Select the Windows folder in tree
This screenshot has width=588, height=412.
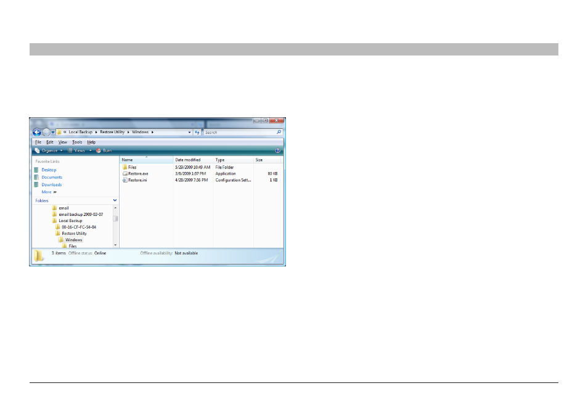click(x=73, y=240)
